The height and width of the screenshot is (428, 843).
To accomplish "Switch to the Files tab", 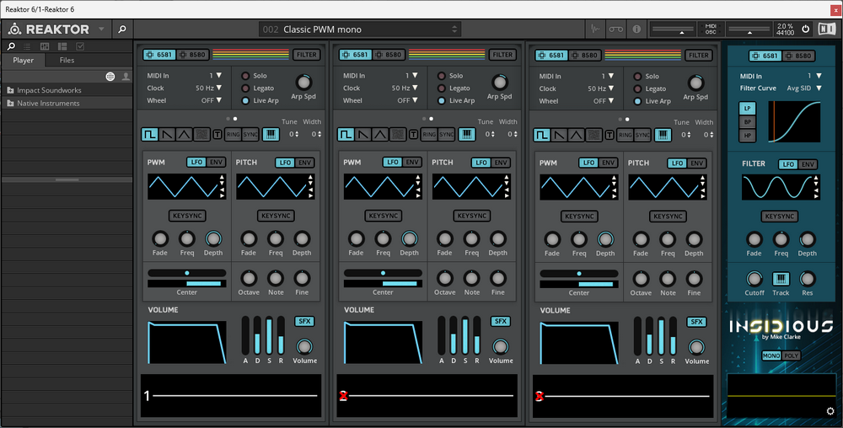I will tap(67, 60).
